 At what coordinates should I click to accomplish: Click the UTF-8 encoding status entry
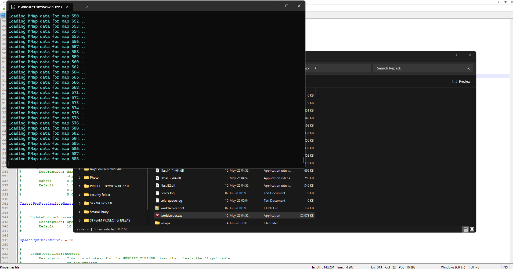click(475, 267)
